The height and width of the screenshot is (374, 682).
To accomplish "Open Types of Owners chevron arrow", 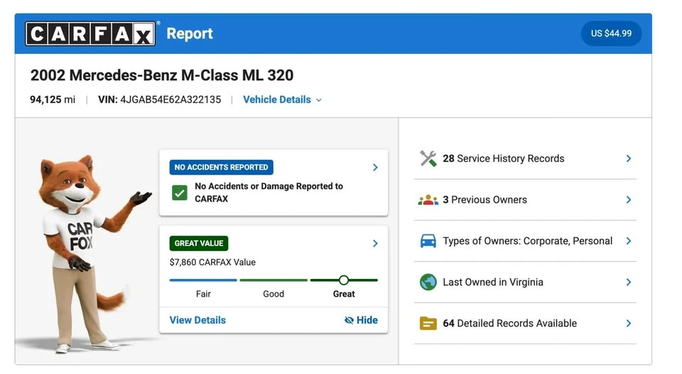I will click(629, 241).
